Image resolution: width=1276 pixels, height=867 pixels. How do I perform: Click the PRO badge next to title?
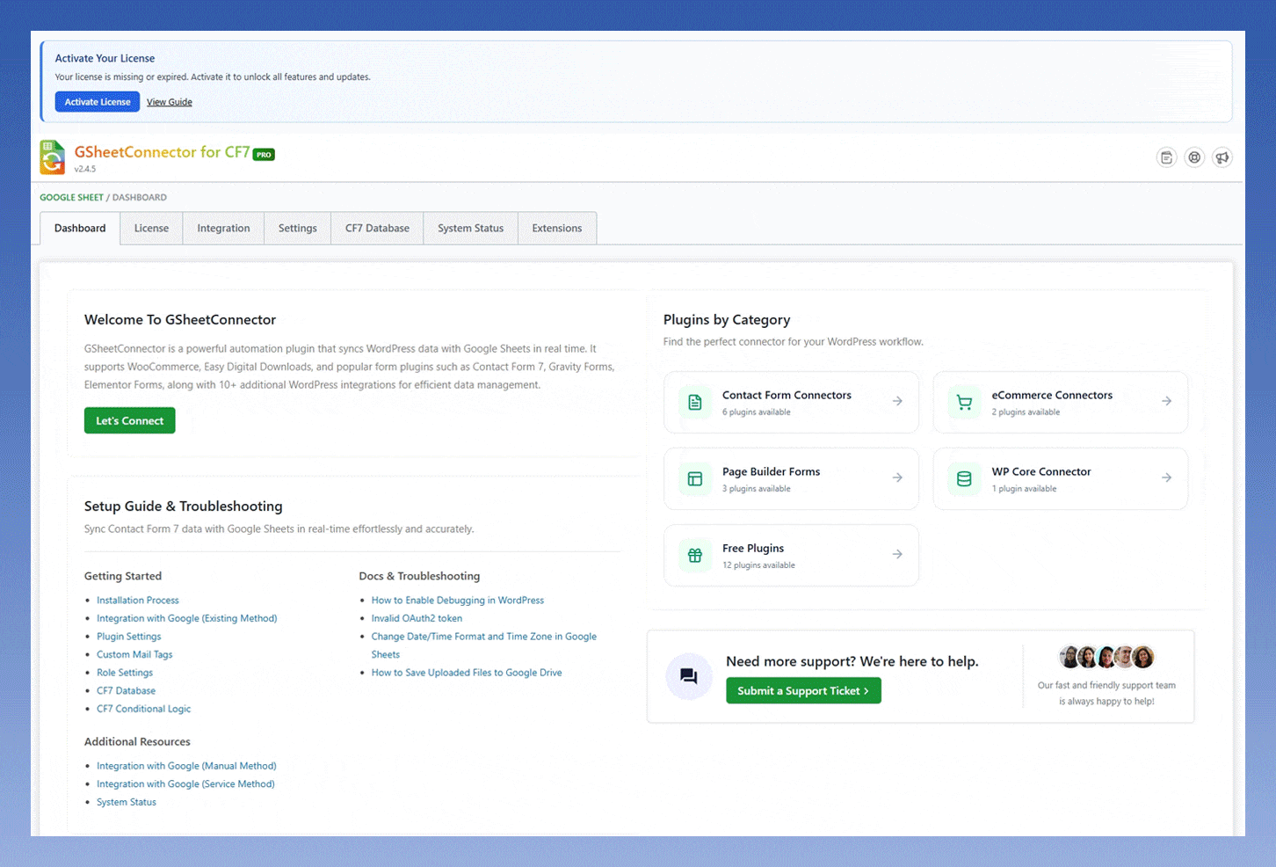click(x=264, y=155)
